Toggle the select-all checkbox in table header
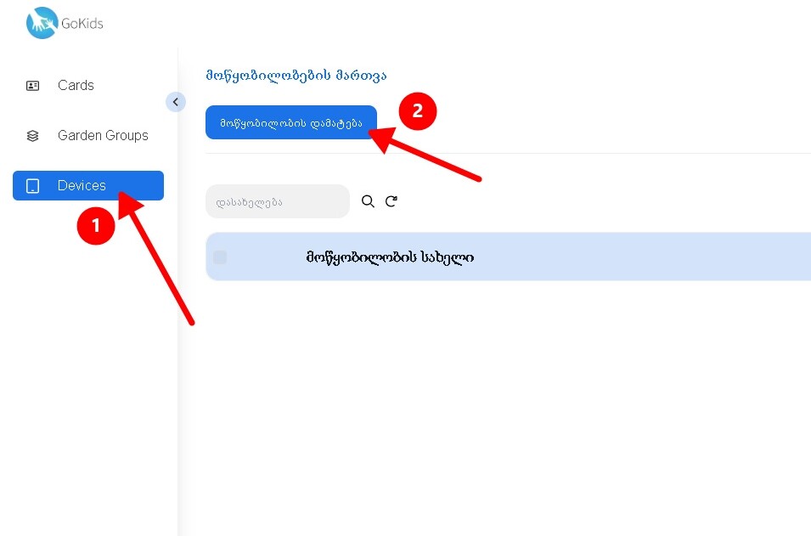Viewport: 811px width, 536px height. pyautogui.click(x=220, y=257)
